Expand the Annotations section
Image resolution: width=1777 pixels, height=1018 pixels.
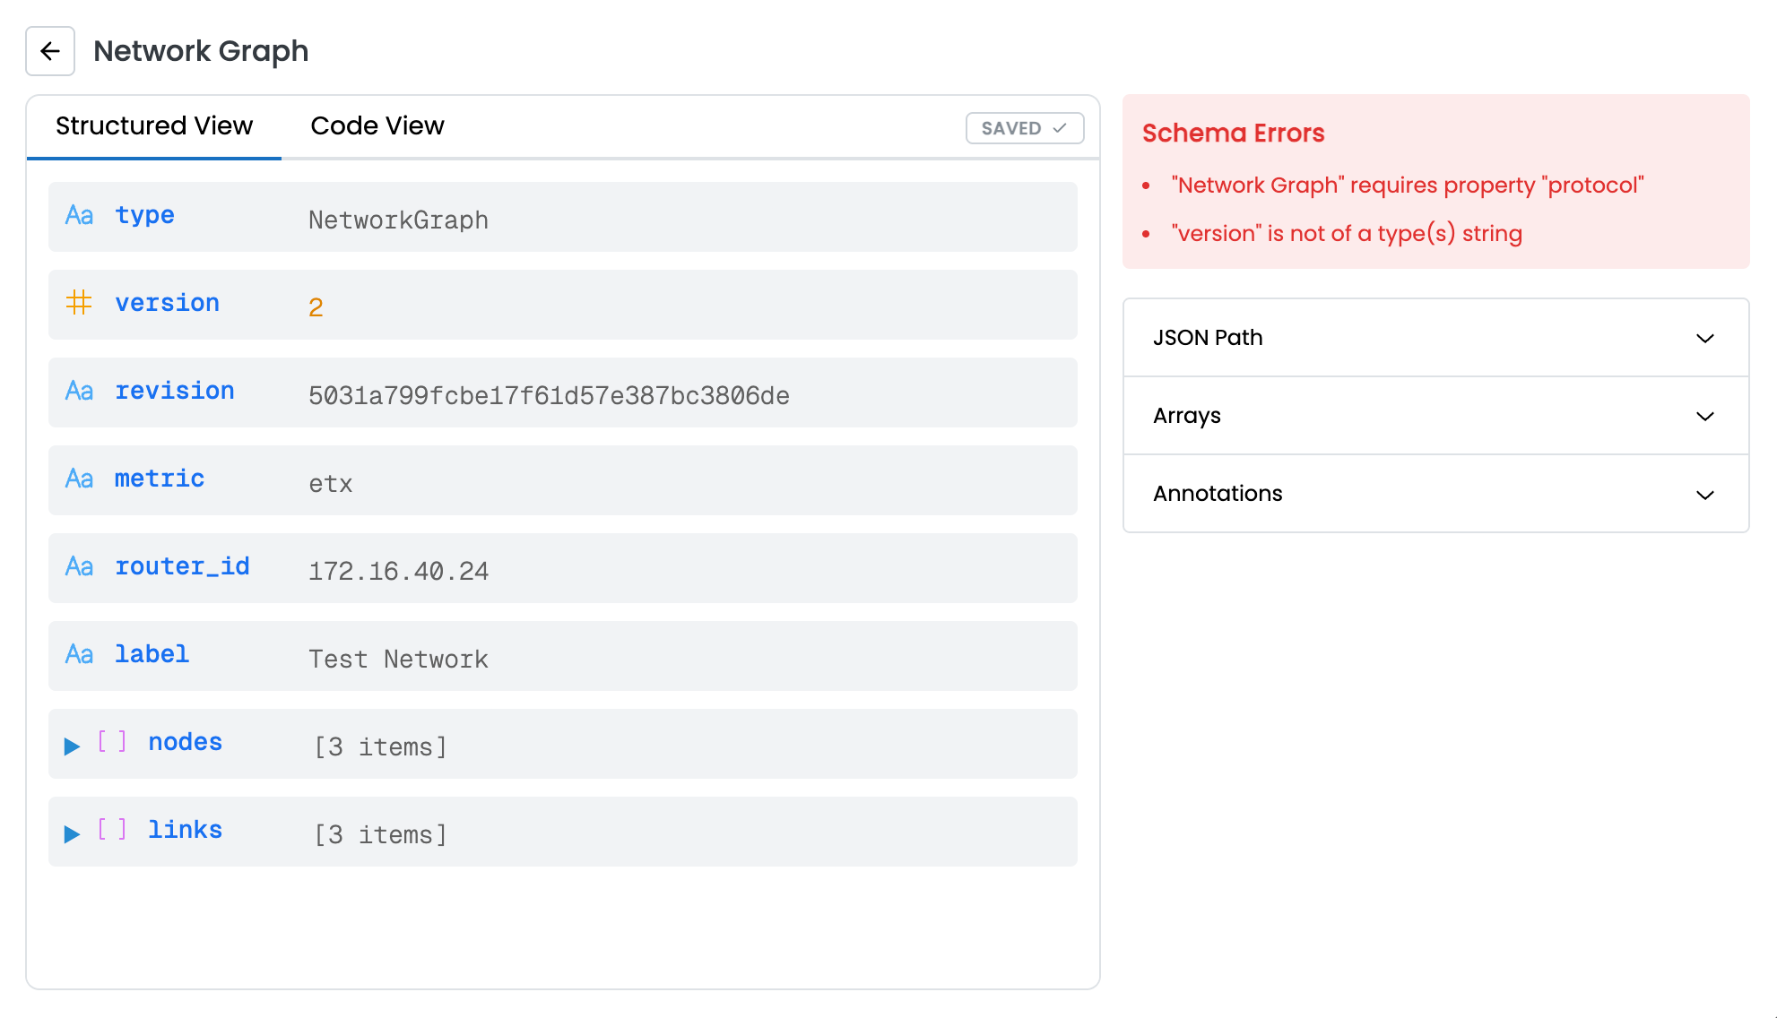coord(1435,494)
